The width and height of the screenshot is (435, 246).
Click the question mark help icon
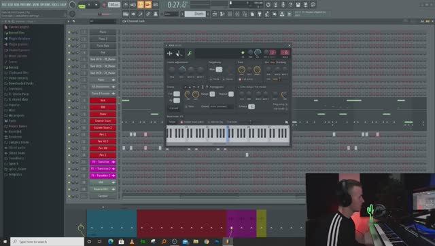click(290, 5)
